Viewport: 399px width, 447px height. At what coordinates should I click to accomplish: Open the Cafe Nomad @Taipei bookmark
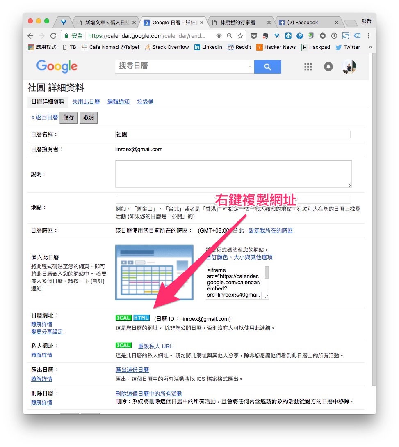tap(110, 47)
